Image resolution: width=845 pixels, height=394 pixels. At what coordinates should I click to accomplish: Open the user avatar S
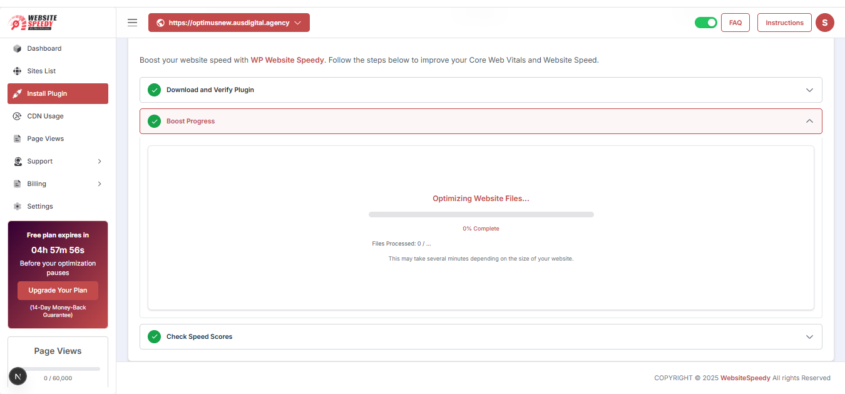point(824,23)
